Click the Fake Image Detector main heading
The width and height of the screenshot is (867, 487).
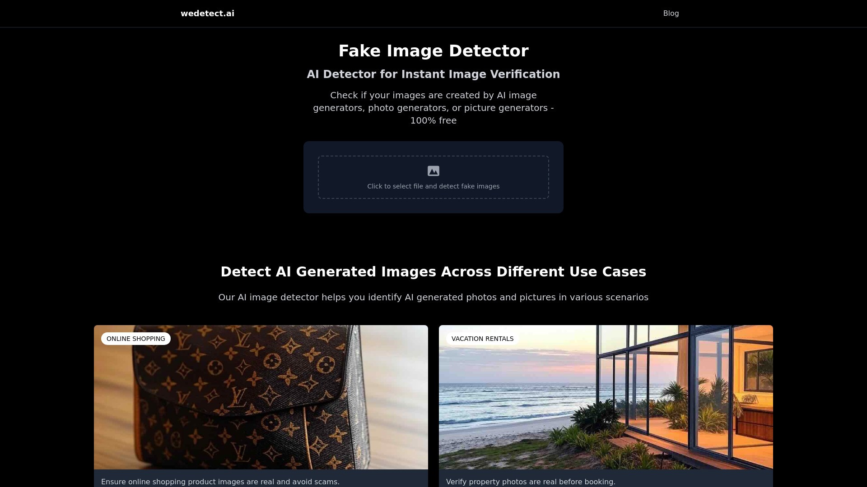point(433,51)
